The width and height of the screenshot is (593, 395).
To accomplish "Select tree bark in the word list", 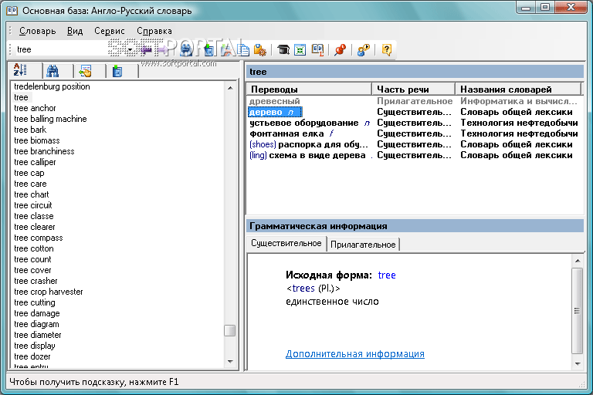I will coord(30,130).
